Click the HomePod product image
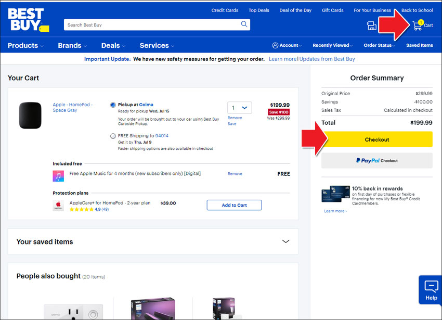 click(x=30, y=116)
